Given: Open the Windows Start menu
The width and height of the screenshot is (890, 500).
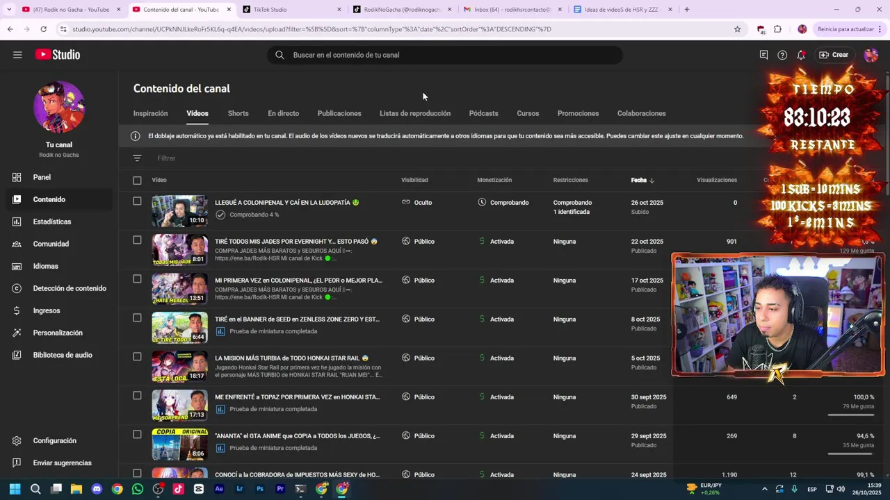Looking at the screenshot, I should 15,489.
